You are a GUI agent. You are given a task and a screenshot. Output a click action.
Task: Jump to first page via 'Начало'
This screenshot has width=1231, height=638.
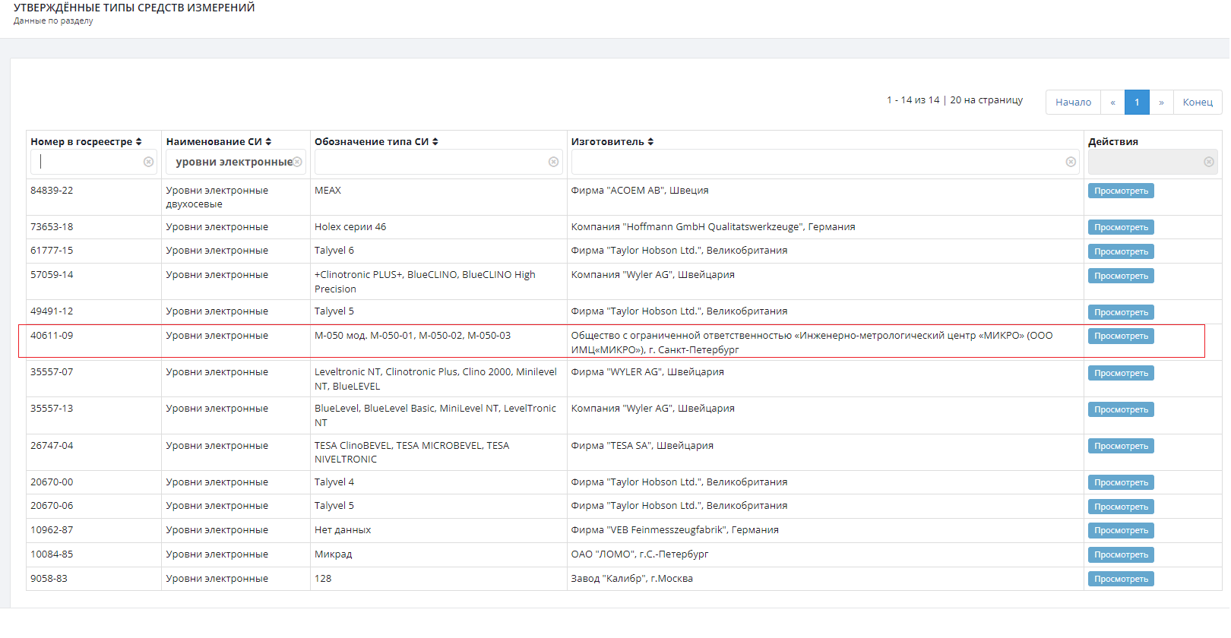1073,103
